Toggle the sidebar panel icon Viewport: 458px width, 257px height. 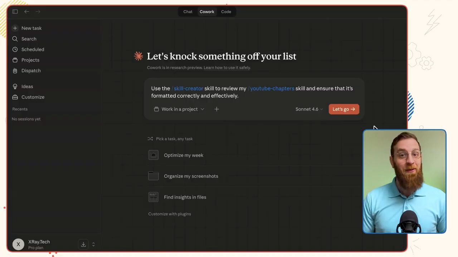pyautogui.click(x=15, y=12)
